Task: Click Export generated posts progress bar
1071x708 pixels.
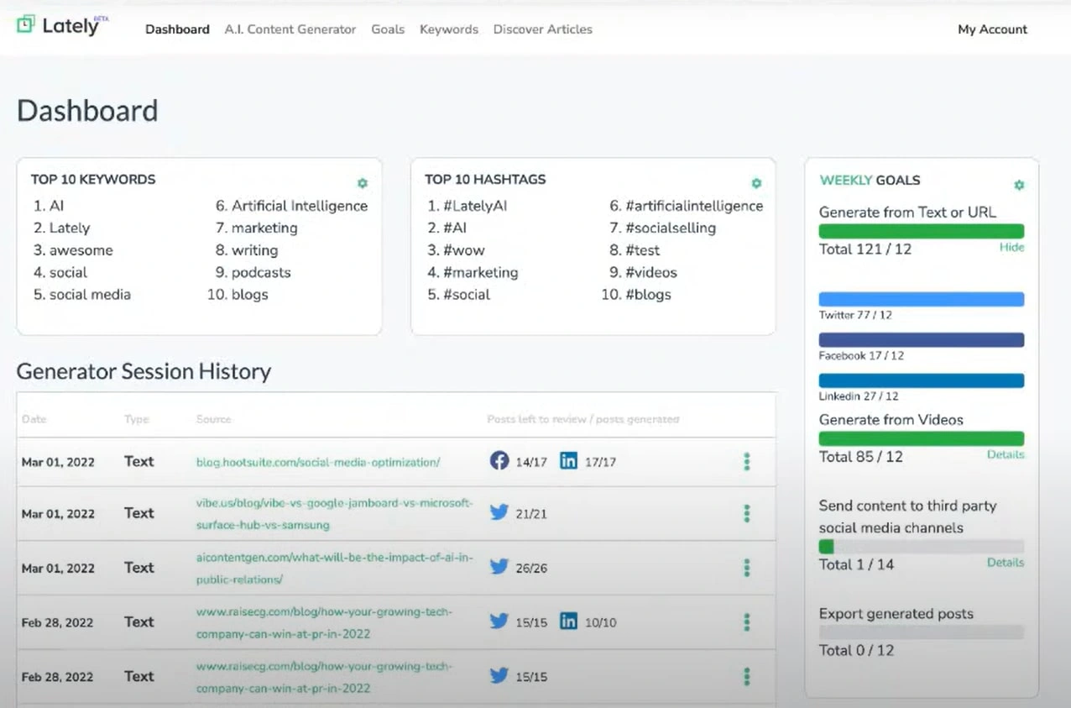Action: pyautogui.click(x=922, y=632)
